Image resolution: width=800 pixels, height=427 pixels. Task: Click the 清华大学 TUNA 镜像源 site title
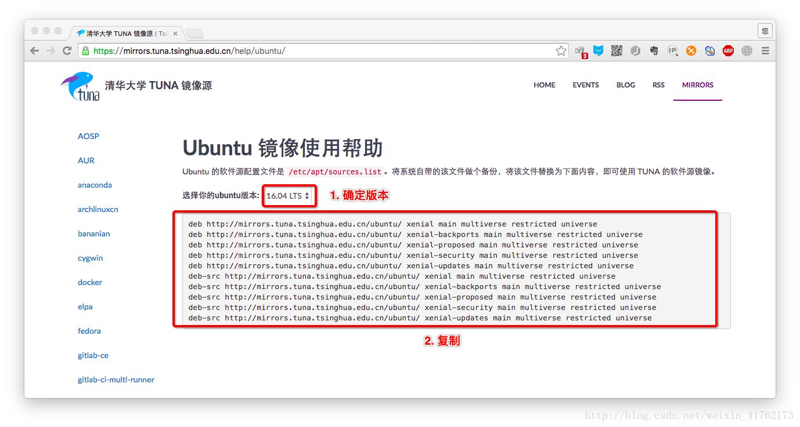coord(158,86)
